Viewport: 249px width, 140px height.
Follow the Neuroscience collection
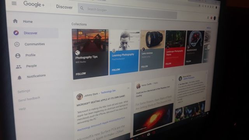click(188, 61)
